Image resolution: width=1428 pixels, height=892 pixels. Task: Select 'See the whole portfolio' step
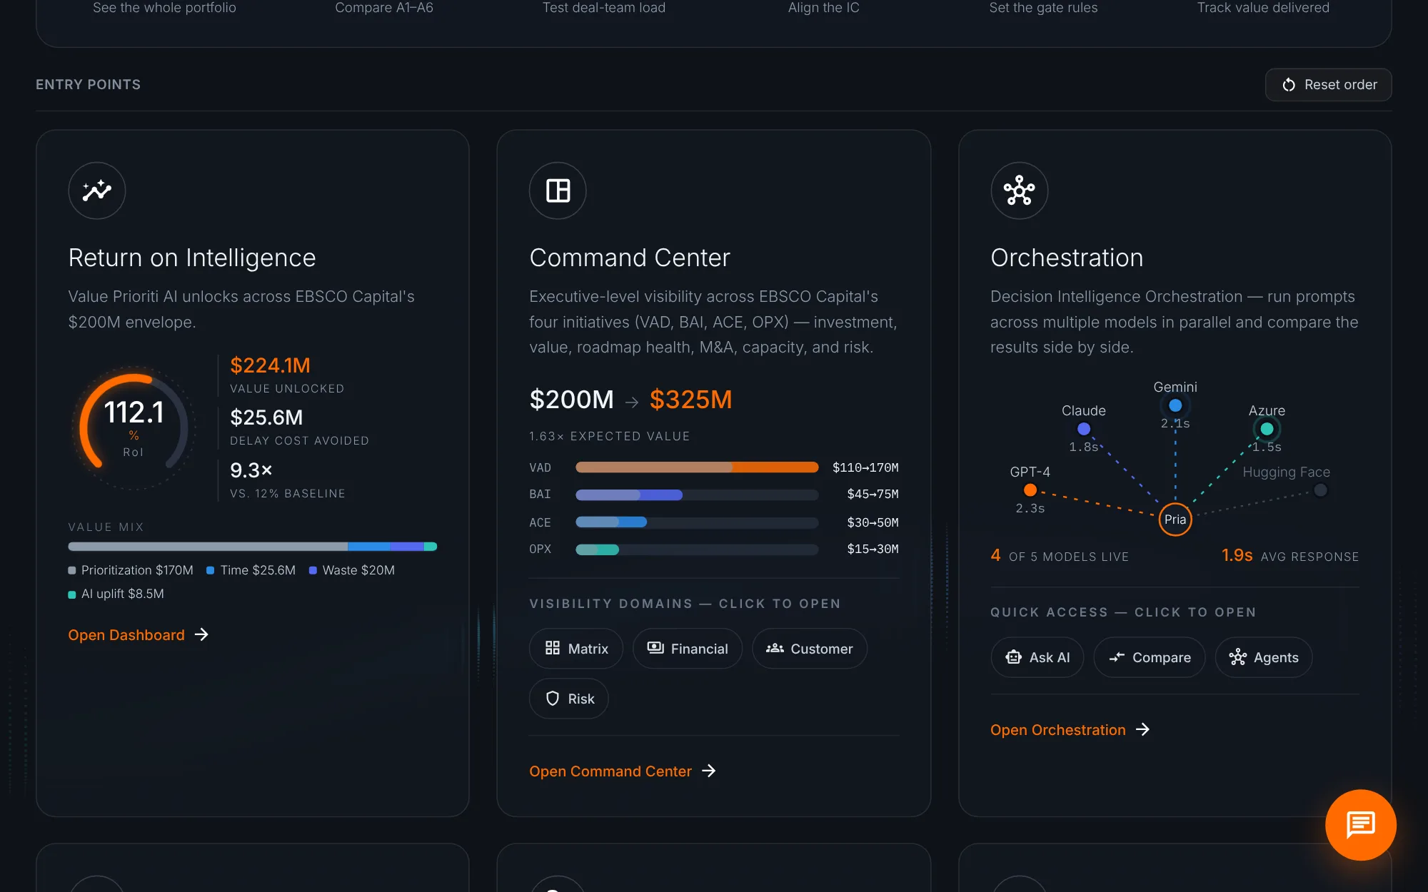coord(164,8)
